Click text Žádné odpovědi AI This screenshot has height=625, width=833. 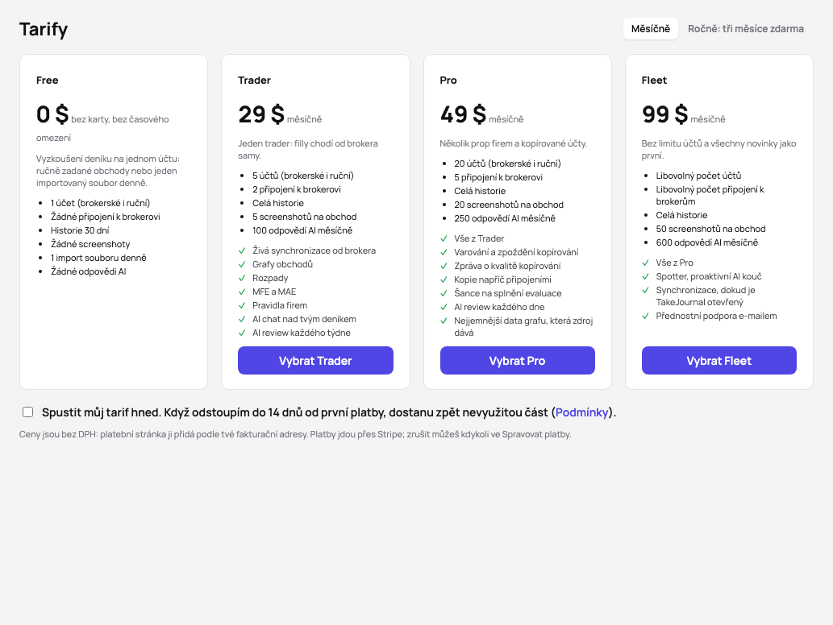tap(88, 271)
